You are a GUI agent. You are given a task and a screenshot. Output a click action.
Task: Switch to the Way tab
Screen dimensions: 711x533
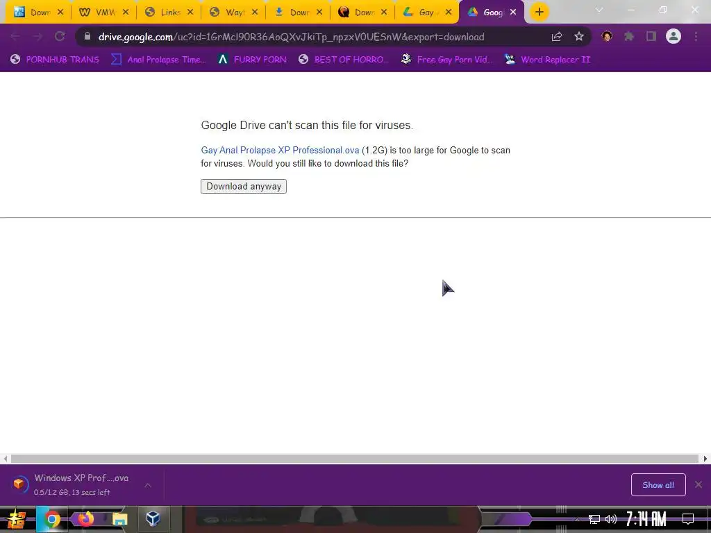[x=235, y=12]
